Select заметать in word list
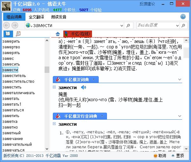 11,99
